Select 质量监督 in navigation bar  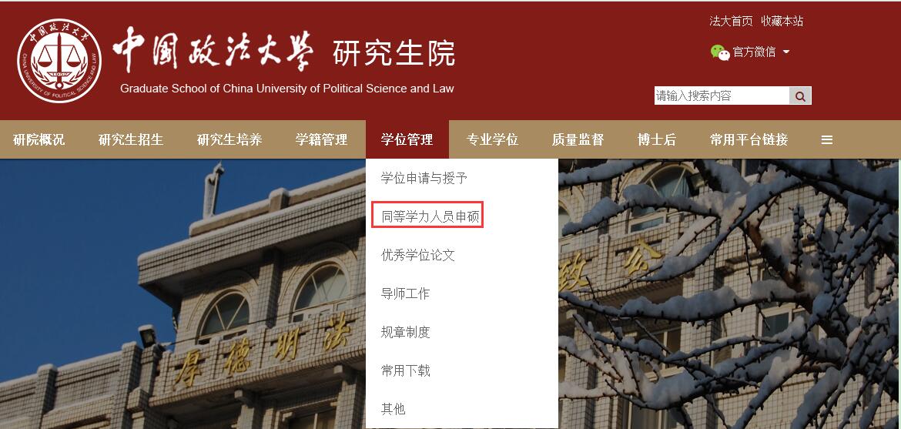click(x=578, y=140)
